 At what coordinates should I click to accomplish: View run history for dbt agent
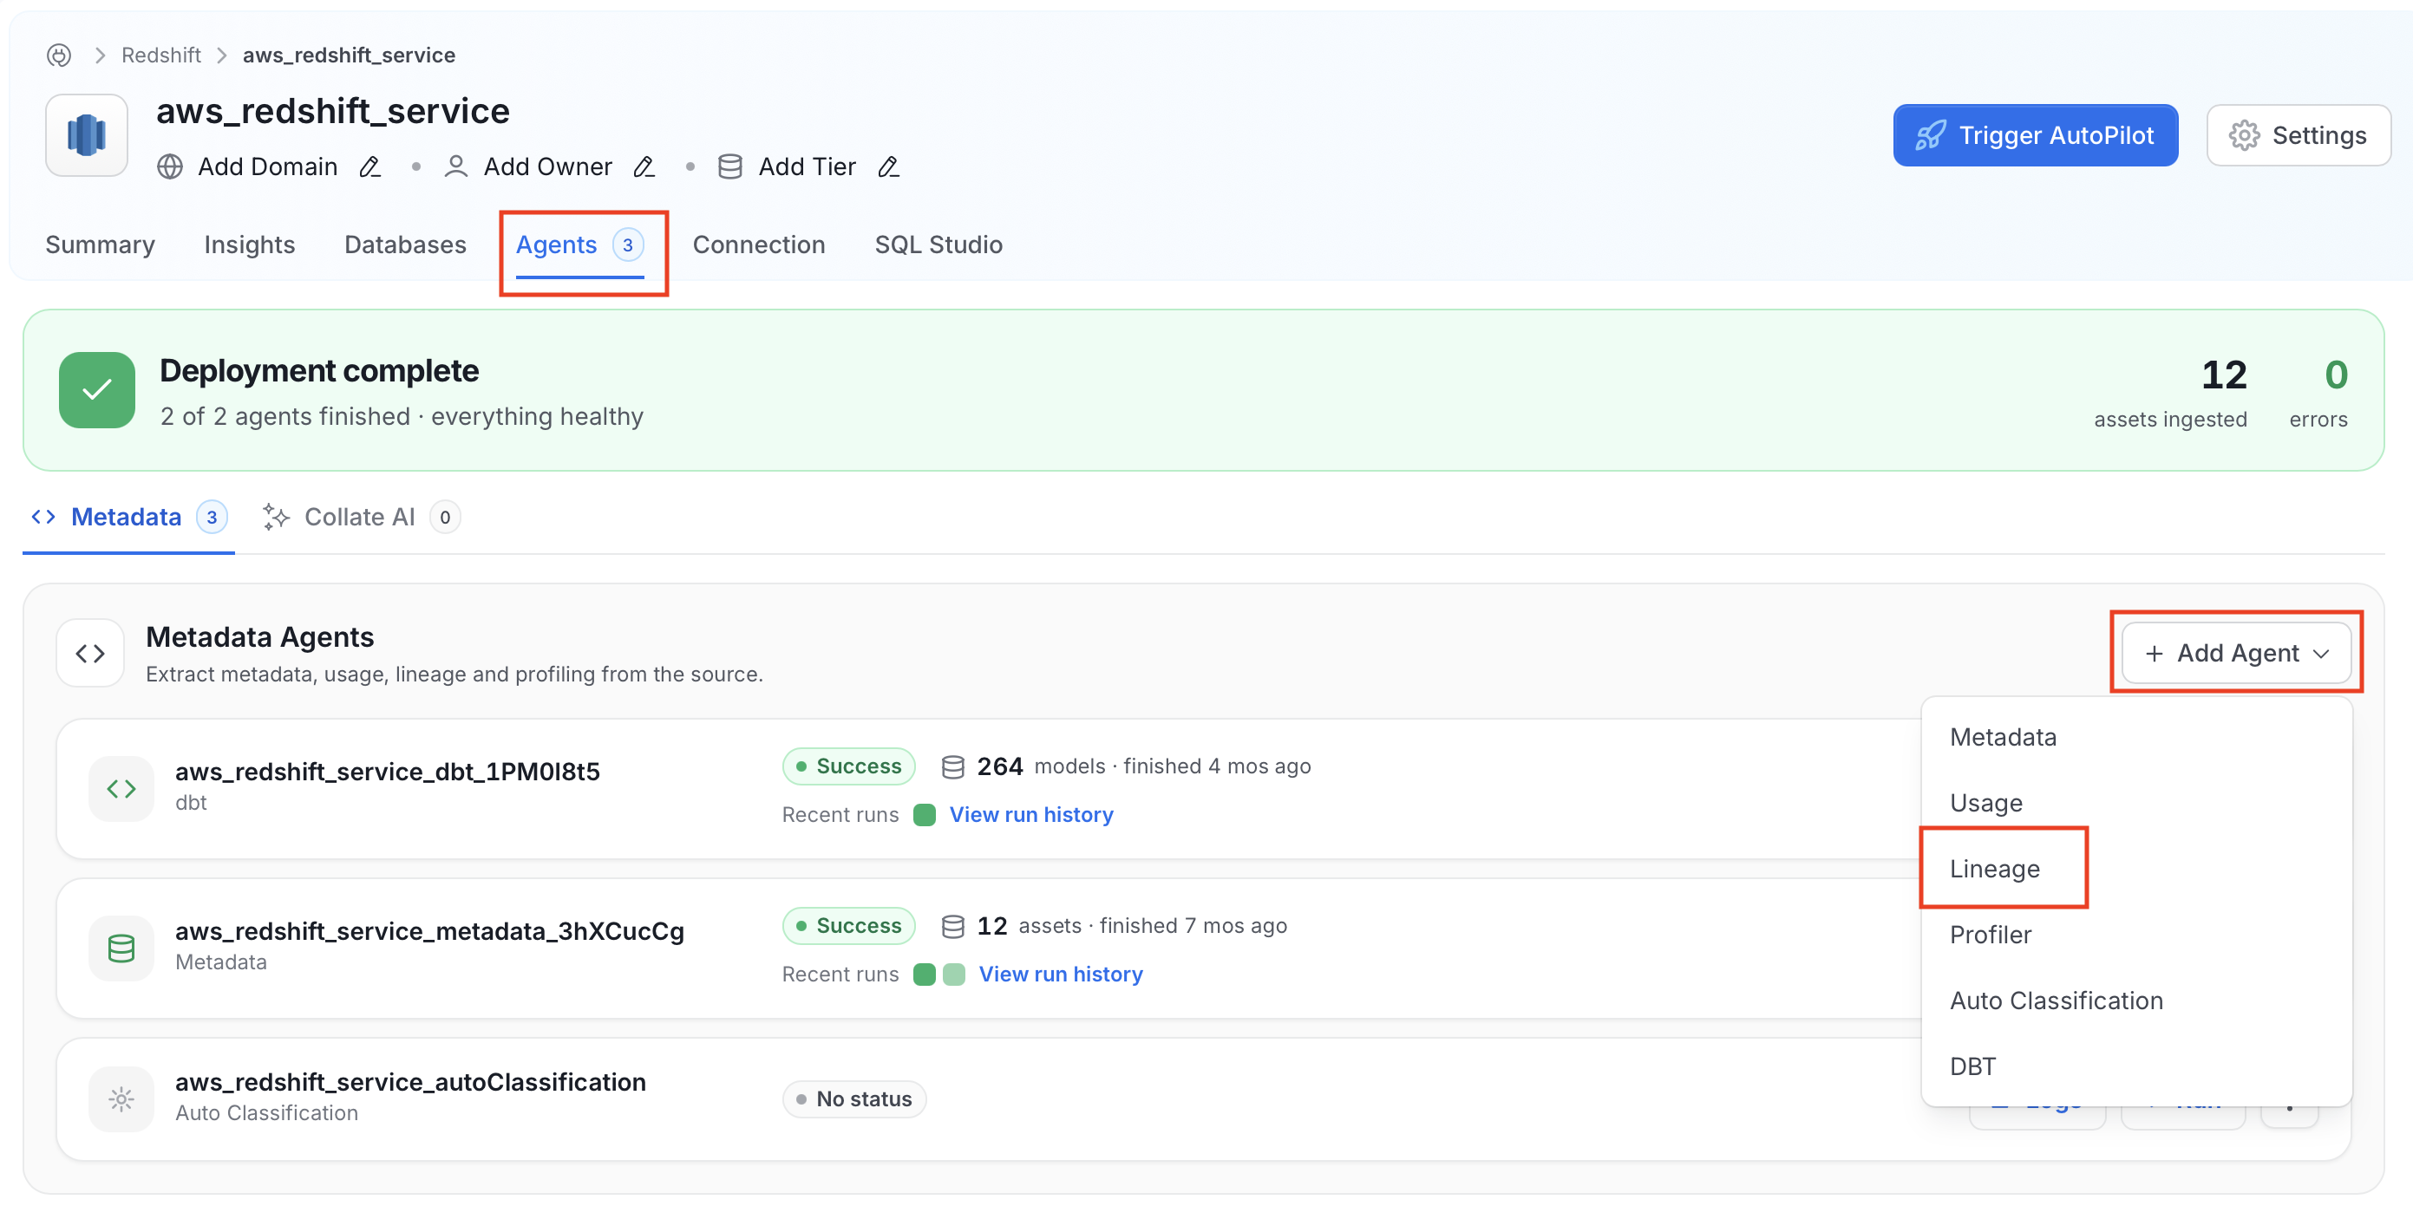(1031, 814)
